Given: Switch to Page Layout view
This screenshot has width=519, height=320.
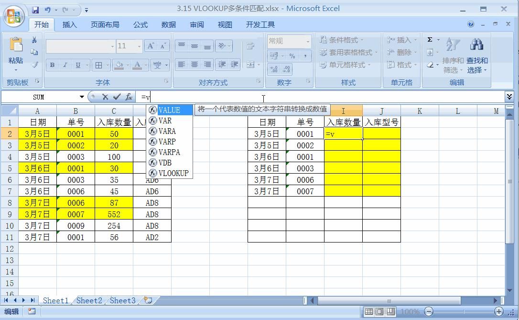Looking at the screenshot, I should [x=379, y=311].
